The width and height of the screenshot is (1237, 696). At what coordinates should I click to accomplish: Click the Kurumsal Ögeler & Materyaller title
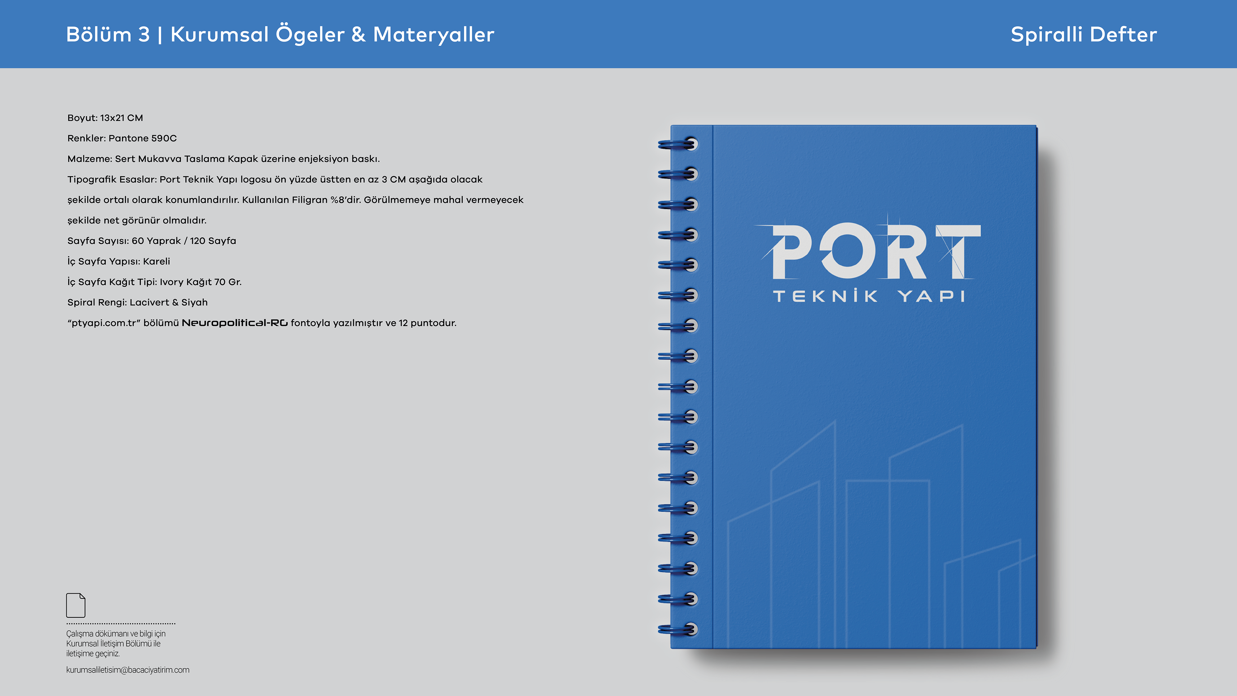click(332, 34)
